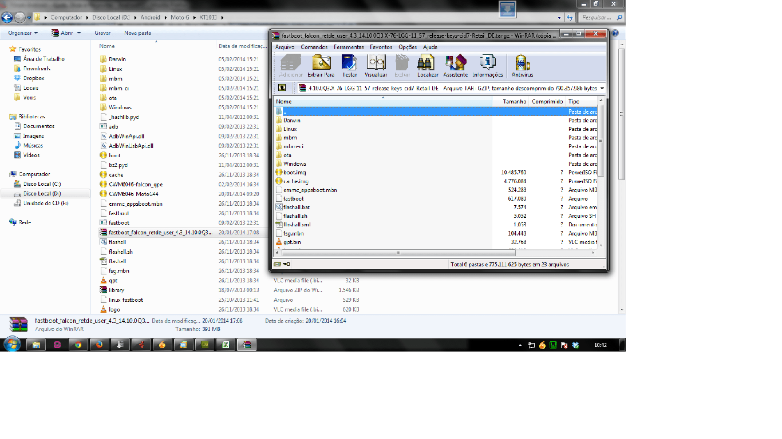This screenshot has height=439, width=782.
Task: Open the Ajuda menu in WinRAR
Action: click(x=430, y=47)
